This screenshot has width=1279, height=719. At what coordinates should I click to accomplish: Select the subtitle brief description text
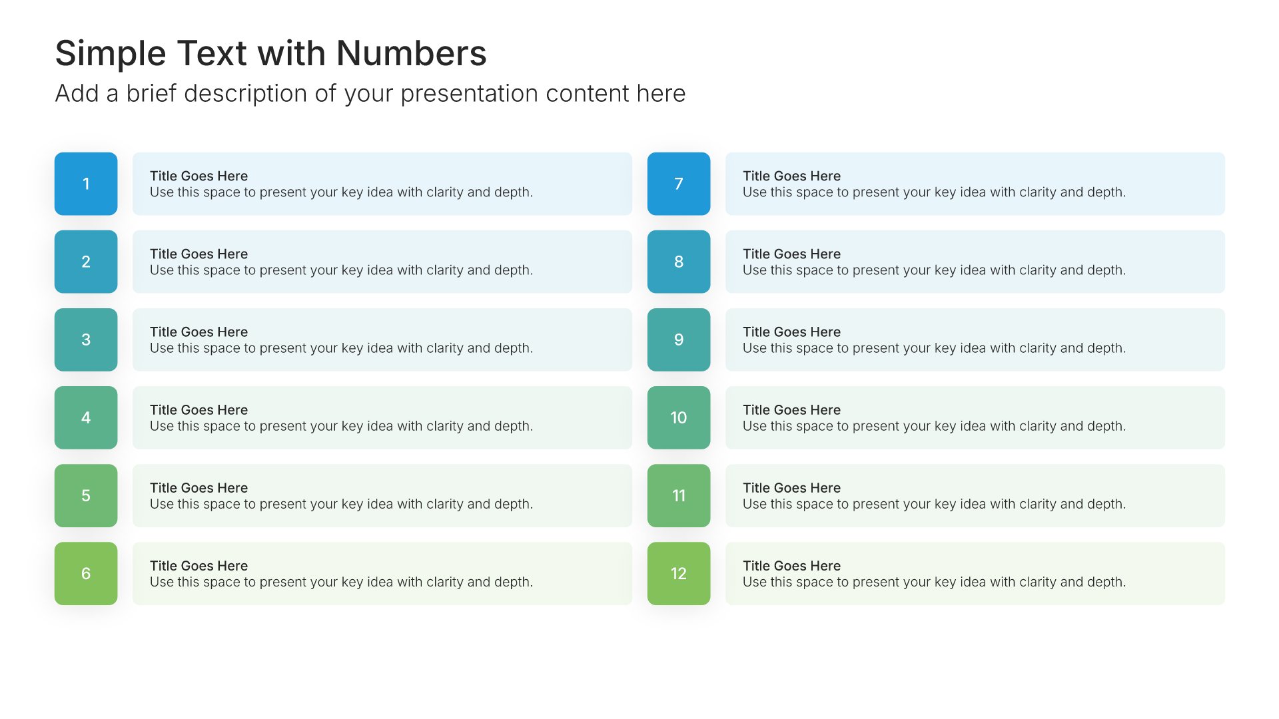pos(370,94)
